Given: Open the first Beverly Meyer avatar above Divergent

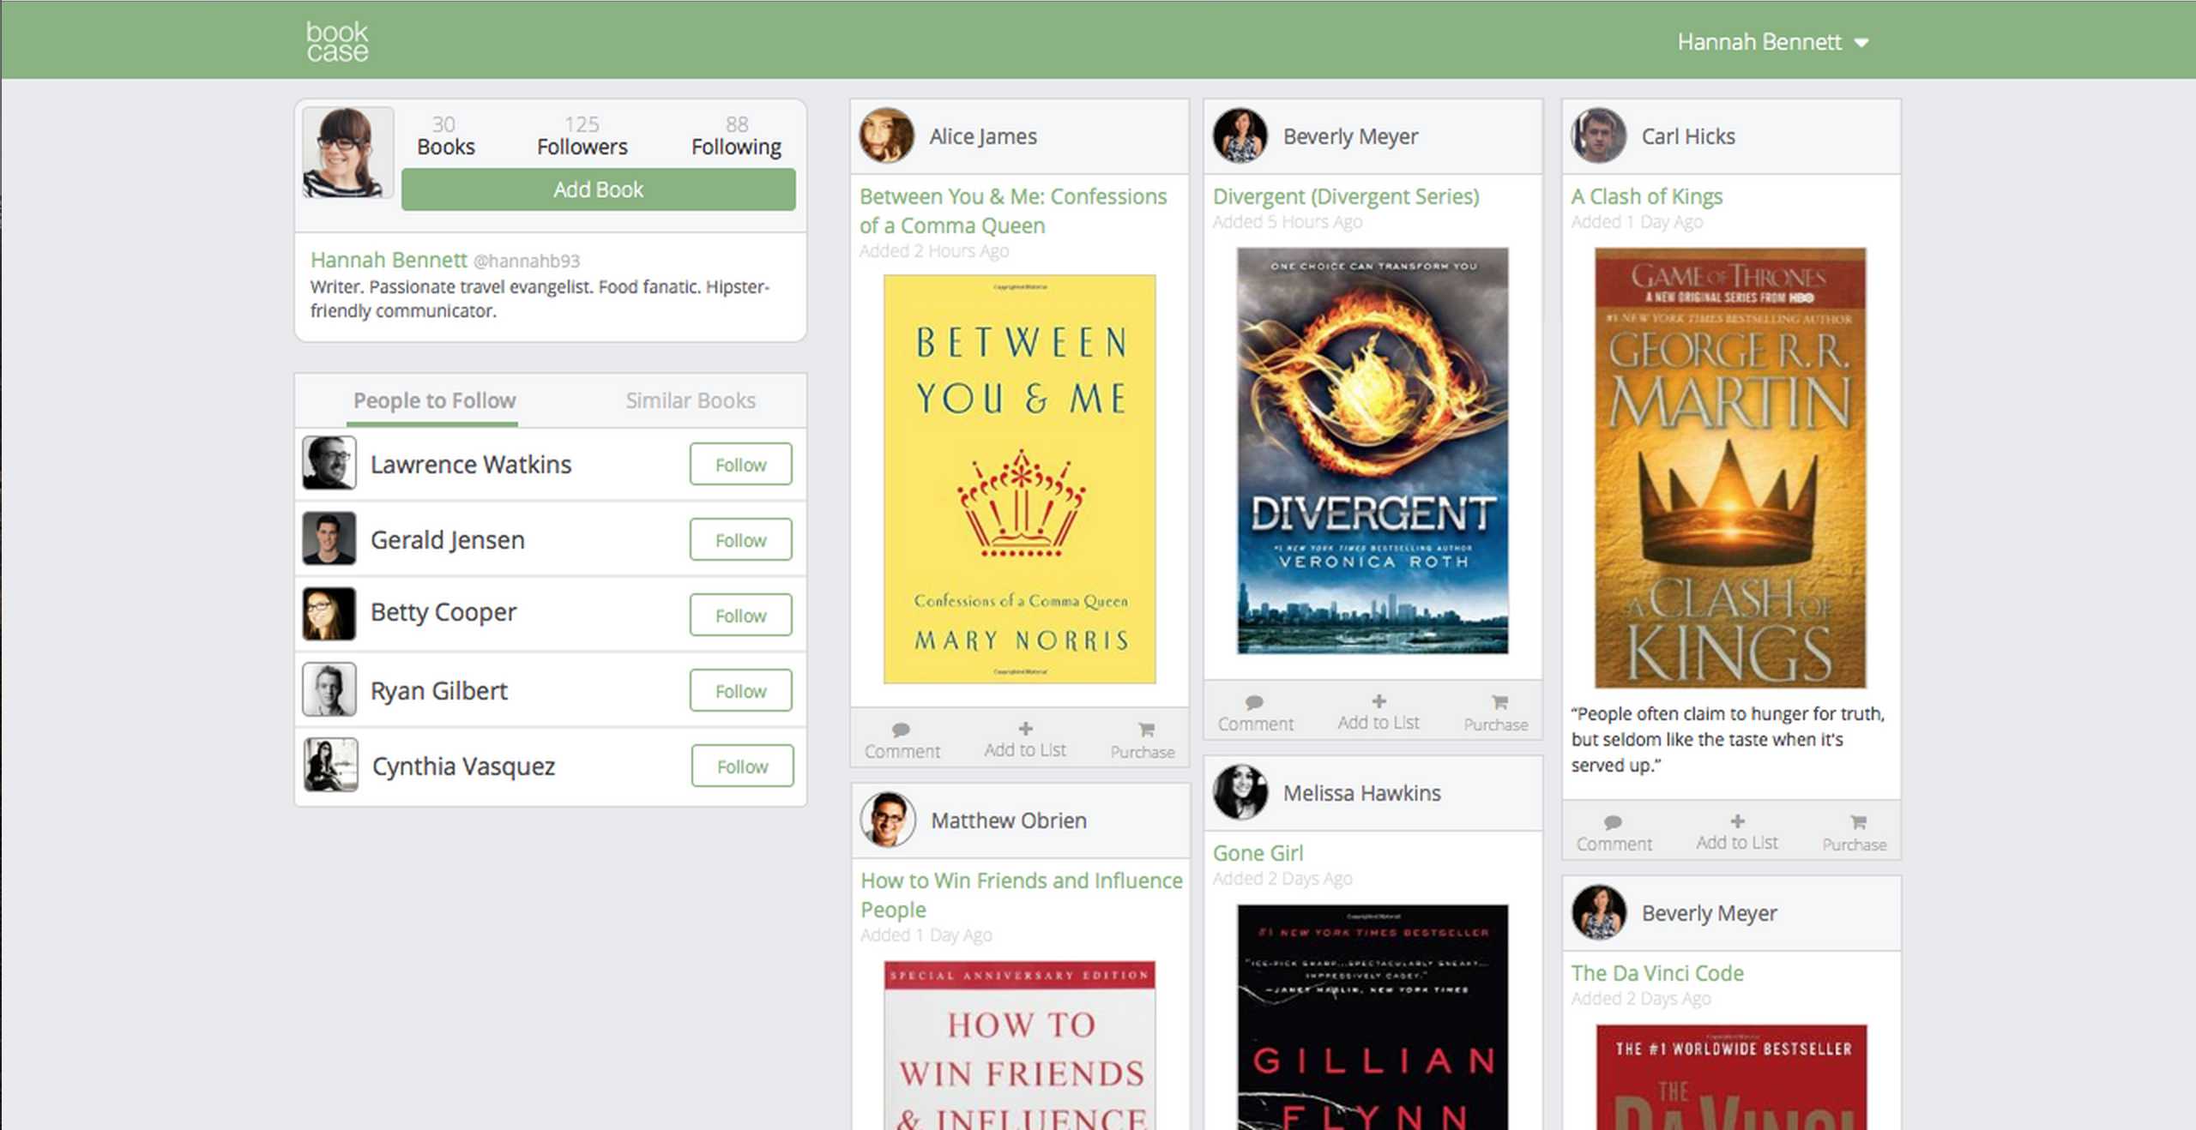Looking at the screenshot, I should click(x=1240, y=135).
